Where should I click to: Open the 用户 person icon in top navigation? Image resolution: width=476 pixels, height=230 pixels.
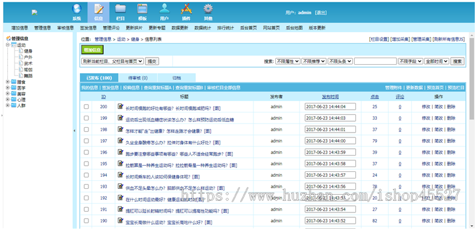pyautogui.click(x=164, y=9)
